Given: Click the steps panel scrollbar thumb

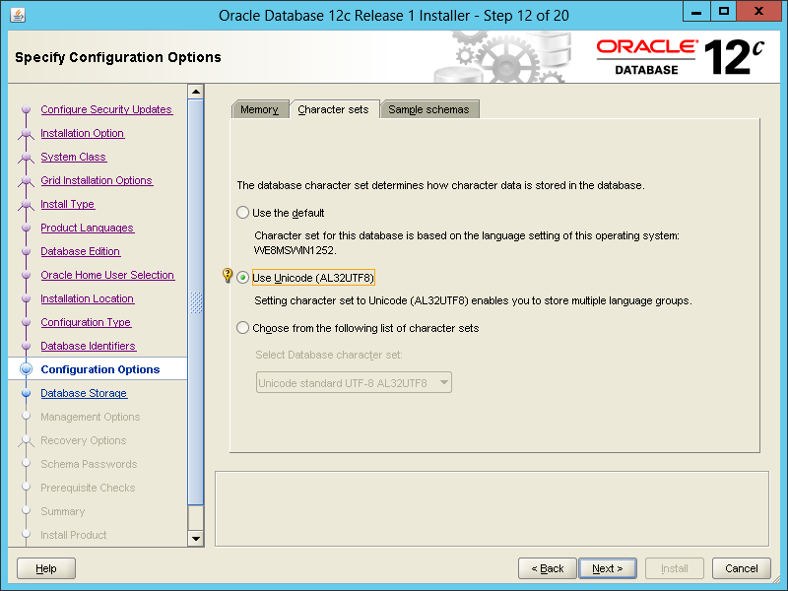Looking at the screenshot, I should coord(195,302).
